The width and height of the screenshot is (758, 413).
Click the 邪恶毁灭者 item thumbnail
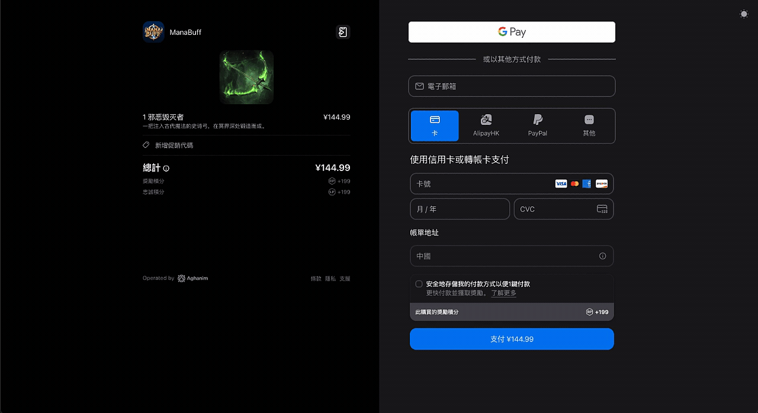coord(246,77)
